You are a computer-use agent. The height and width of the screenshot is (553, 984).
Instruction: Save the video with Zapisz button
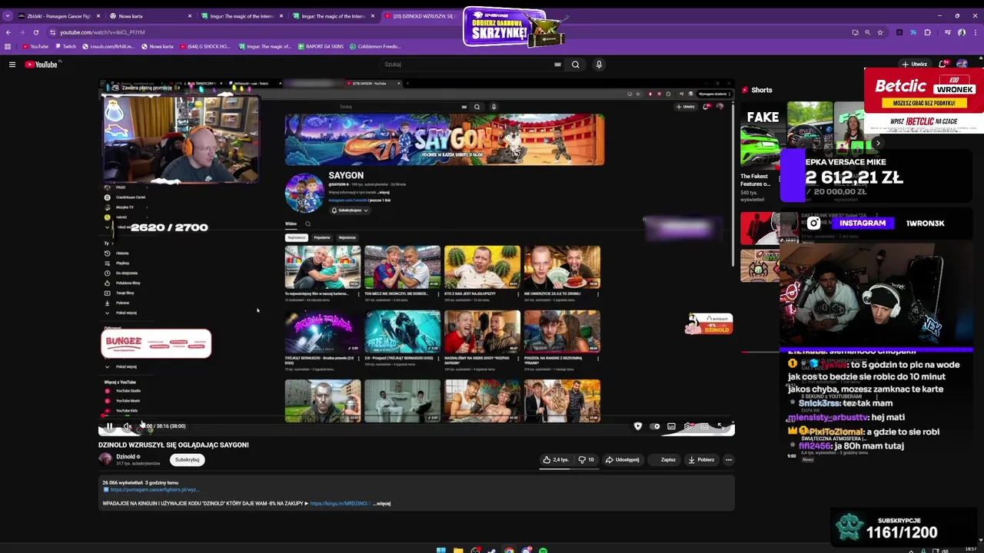[x=663, y=459]
